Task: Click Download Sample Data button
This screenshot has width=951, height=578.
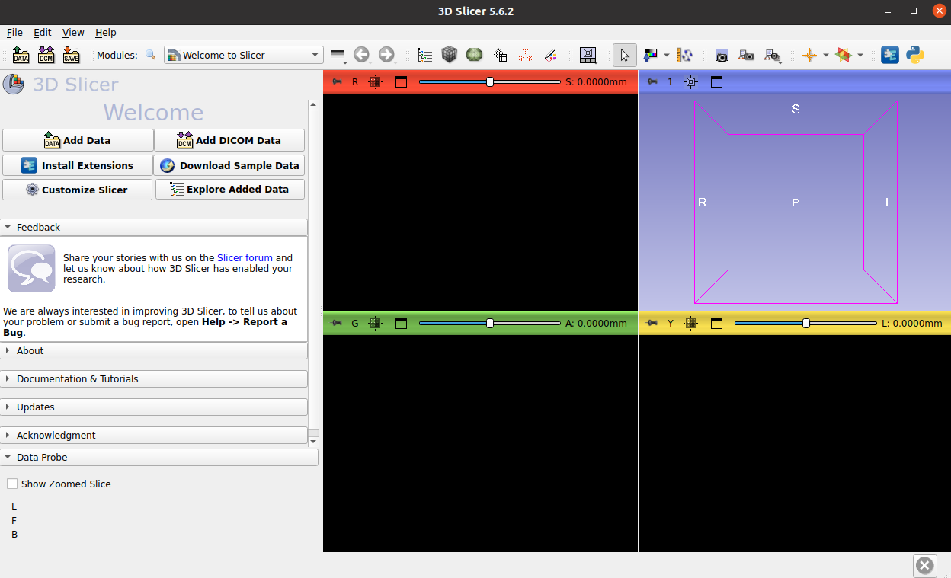Action: 229,165
